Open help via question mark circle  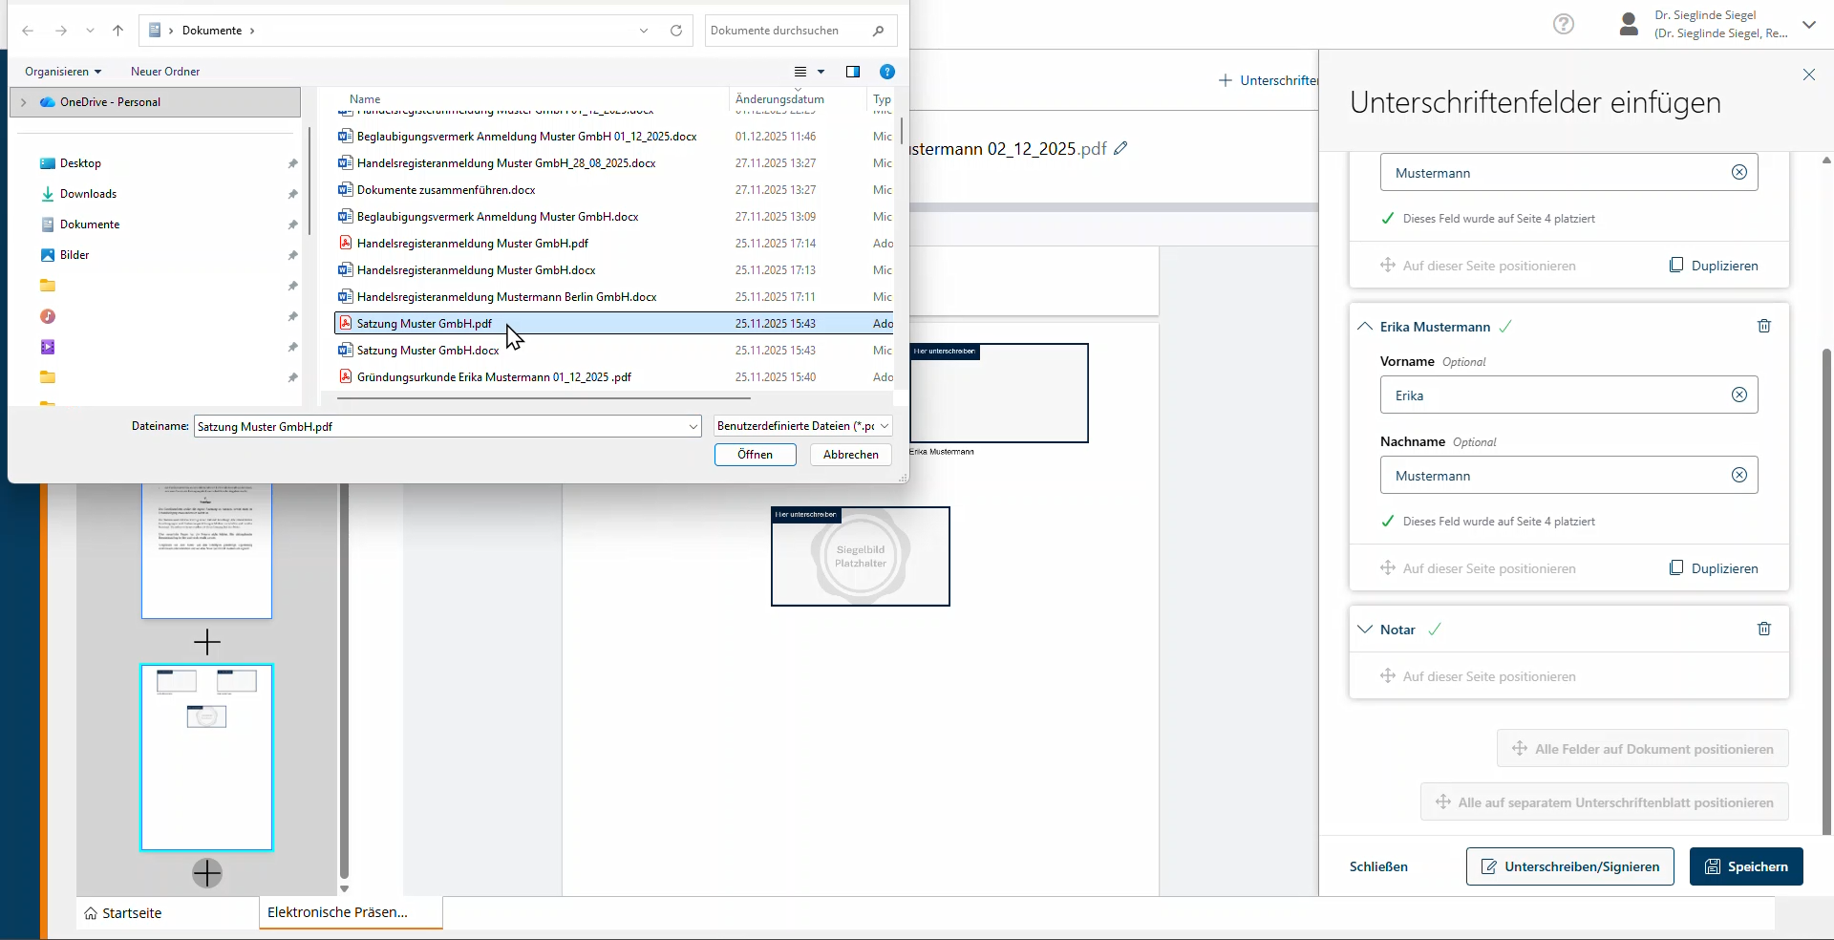click(1563, 24)
